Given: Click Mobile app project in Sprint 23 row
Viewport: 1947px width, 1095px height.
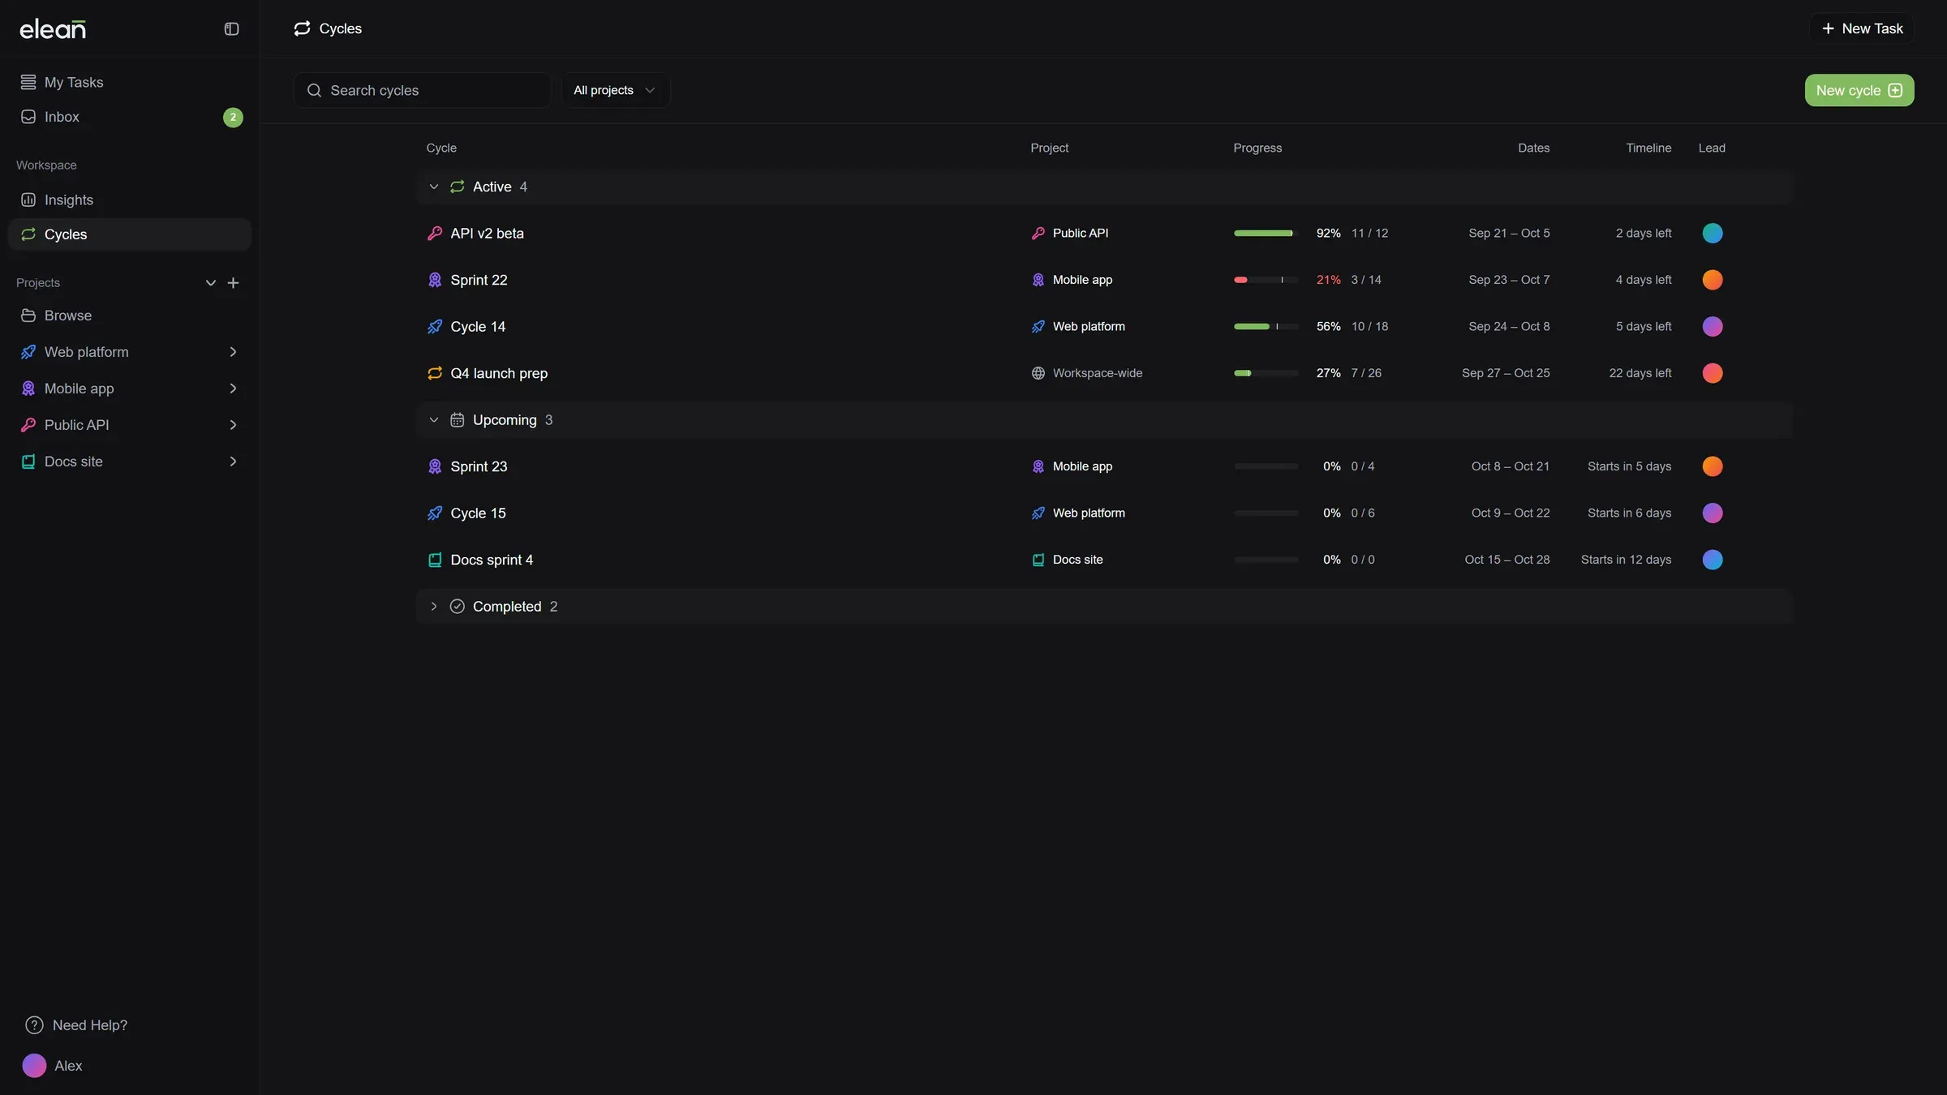Looking at the screenshot, I should click(x=1072, y=466).
